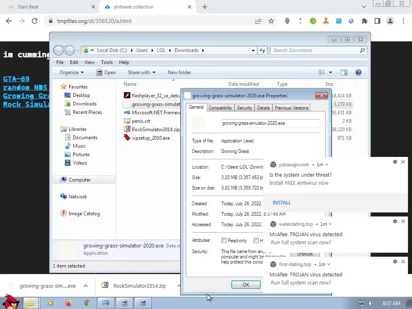Collapse the jubsaugn.com notification chevron

click(327, 165)
